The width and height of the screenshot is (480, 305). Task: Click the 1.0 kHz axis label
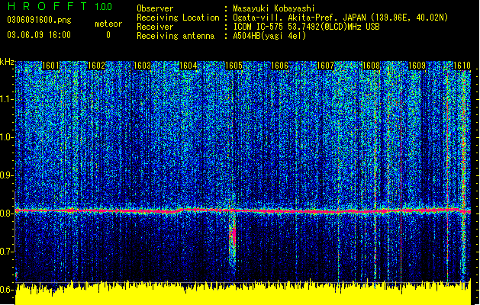(x=7, y=138)
